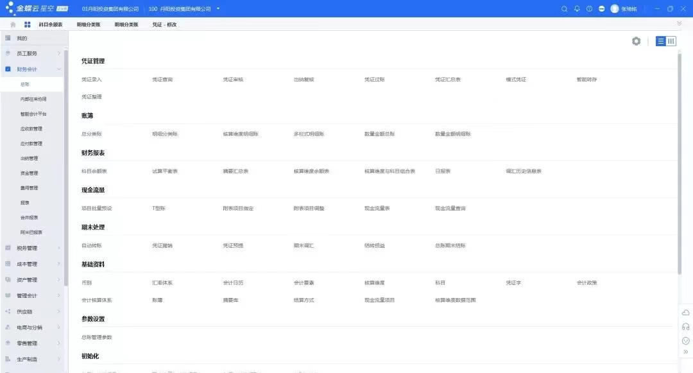Click the headset customer service icon

pos(685,326)
